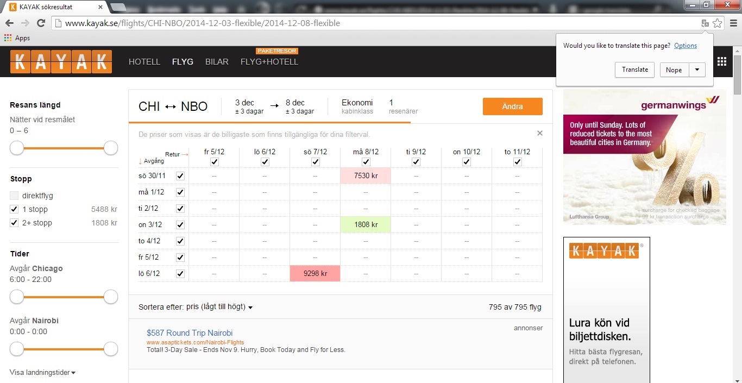This screenshot has width=742, height=383.
Task: Open the Chrome menu icon
Action: click(x=733, y=23)
